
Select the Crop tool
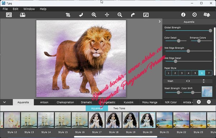coord(68,15)
